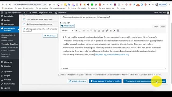Toggle the '¿Qué tipos de cookies debemos usar?' checkbox

[24, 24]
